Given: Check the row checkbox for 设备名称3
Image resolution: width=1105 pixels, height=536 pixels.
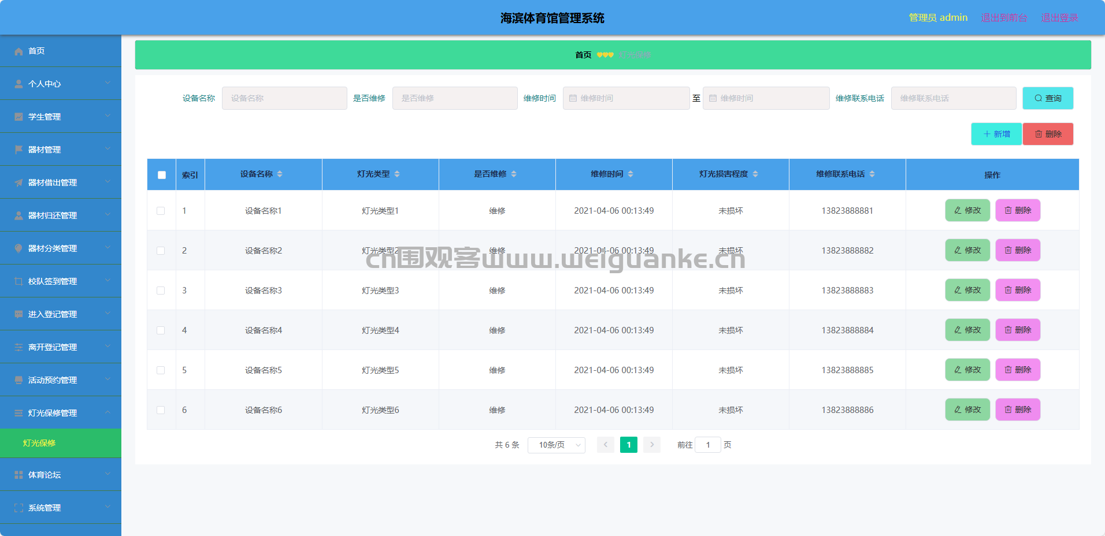Looking at the screenshot, I should pyautogui.click(x=161, y=291).
